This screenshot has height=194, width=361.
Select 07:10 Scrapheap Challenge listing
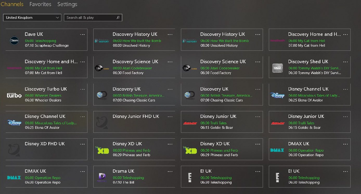[47, 45]
